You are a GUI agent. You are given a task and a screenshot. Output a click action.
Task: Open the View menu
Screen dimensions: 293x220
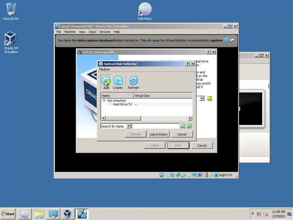82,32
